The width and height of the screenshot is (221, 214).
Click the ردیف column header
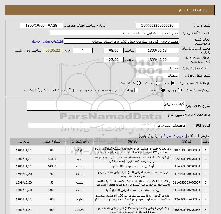pyautogui.click(x=205, y=142)
